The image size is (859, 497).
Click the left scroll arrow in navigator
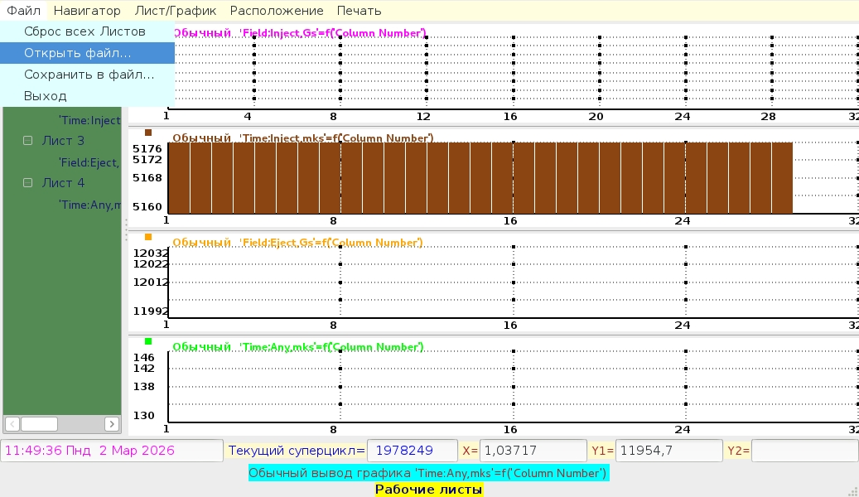[12, 424]
